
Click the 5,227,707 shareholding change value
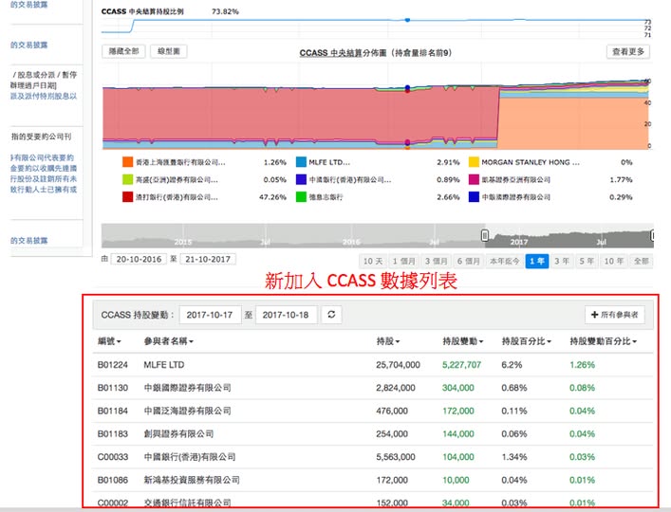[x=462, y=365]
